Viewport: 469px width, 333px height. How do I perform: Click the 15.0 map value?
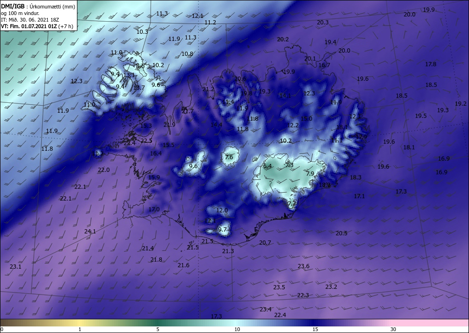(x=306, y=118)
